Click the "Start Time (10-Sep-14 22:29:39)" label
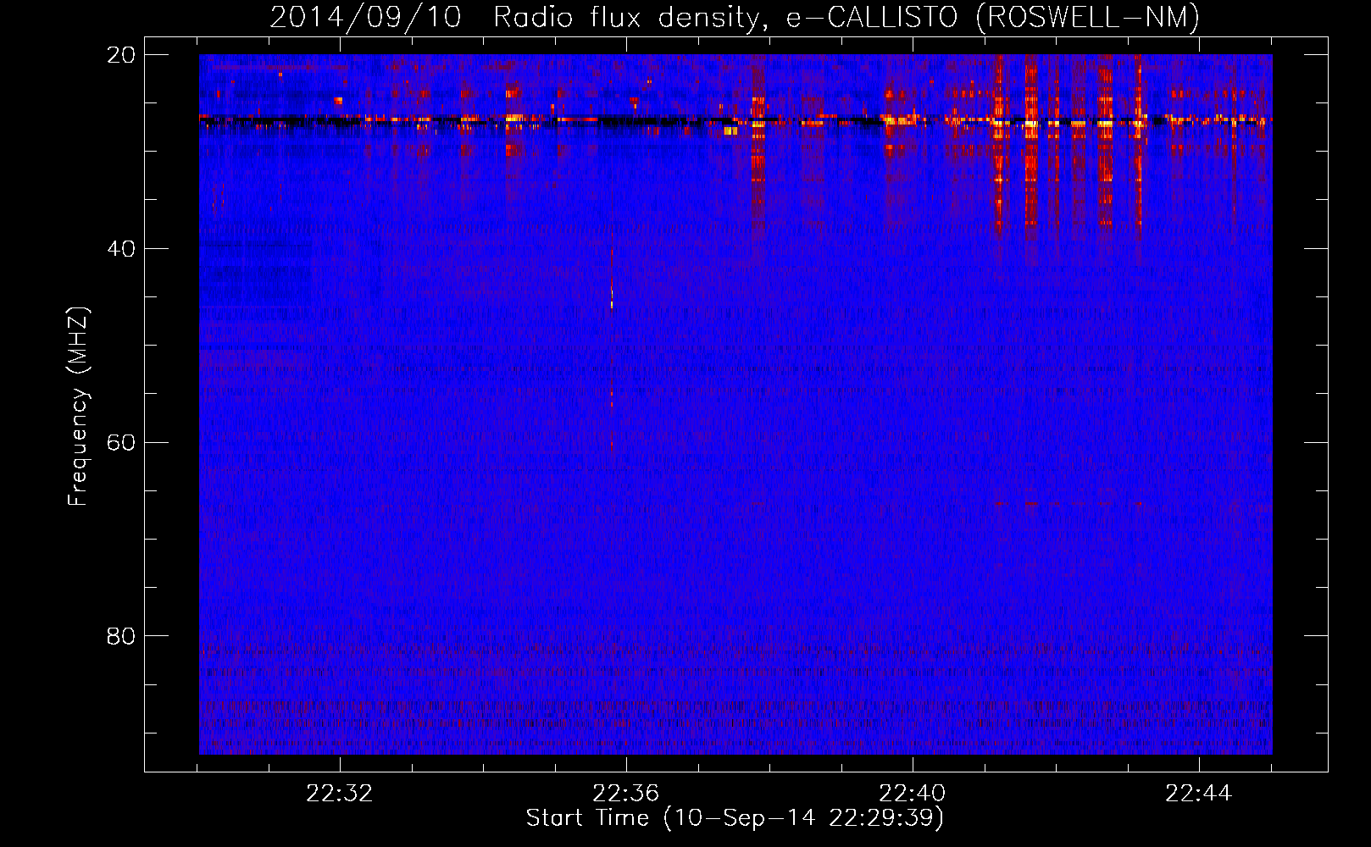1371x847 pixels. [735, 818]
